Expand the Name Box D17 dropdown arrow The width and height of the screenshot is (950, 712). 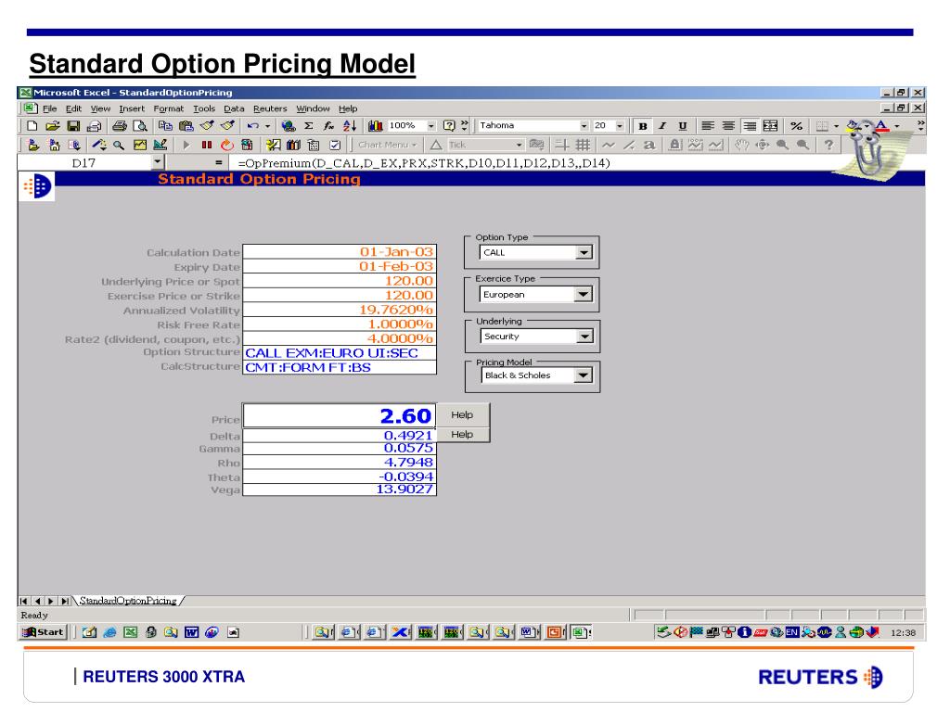click(x=158, y=162)
